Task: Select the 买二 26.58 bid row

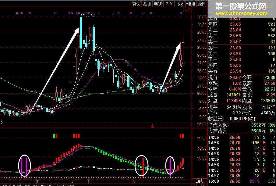Action: point(242,54)
